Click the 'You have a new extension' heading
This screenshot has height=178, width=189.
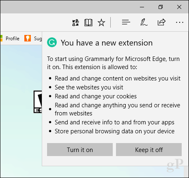[107, 43]
